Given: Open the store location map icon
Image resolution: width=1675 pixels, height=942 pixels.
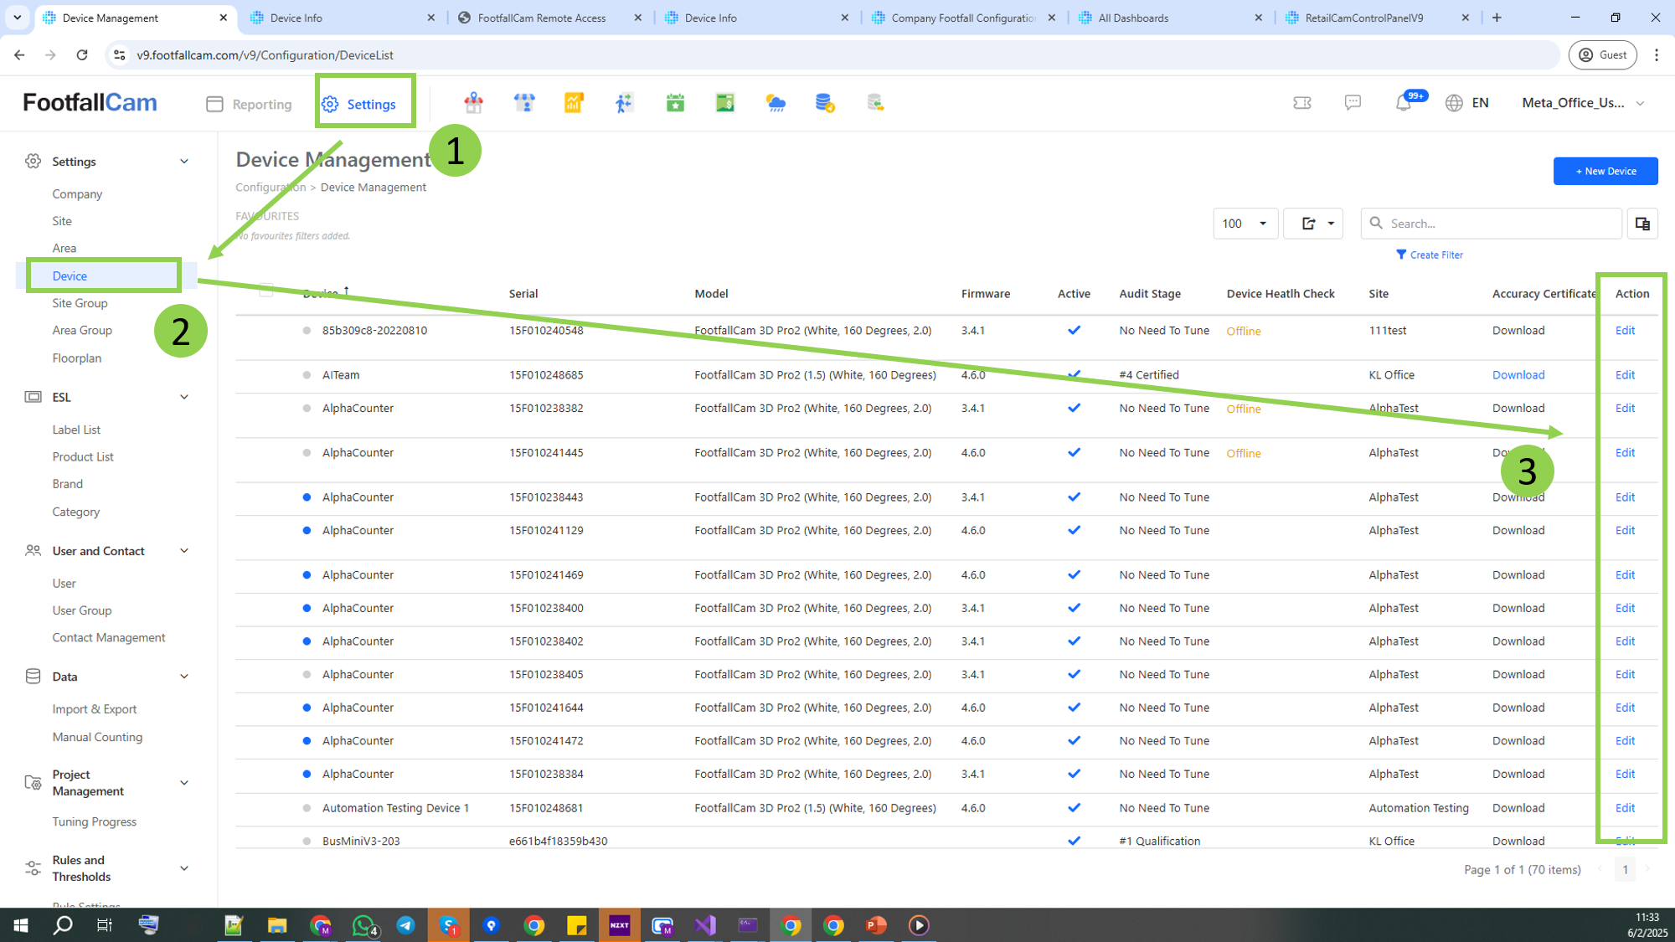Looking at the screenshot, I should [474, 103].
